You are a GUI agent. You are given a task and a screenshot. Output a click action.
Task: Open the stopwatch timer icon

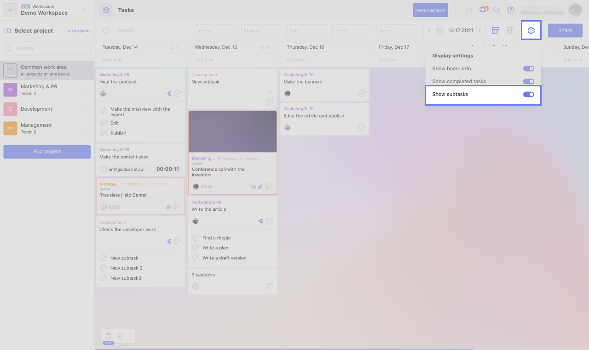(469, 10)
